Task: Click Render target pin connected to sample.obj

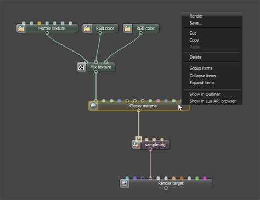Action: point(150,178)
